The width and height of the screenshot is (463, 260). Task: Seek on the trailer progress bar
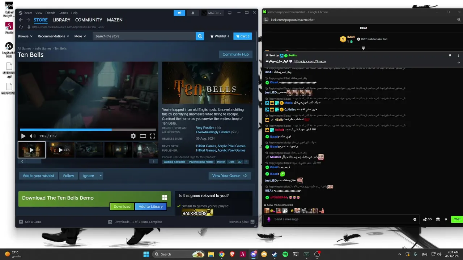(88, 130)
